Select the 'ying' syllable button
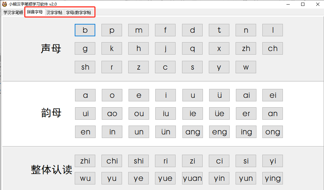This screenshot has height=190, width=324. [x=272, y=178]
